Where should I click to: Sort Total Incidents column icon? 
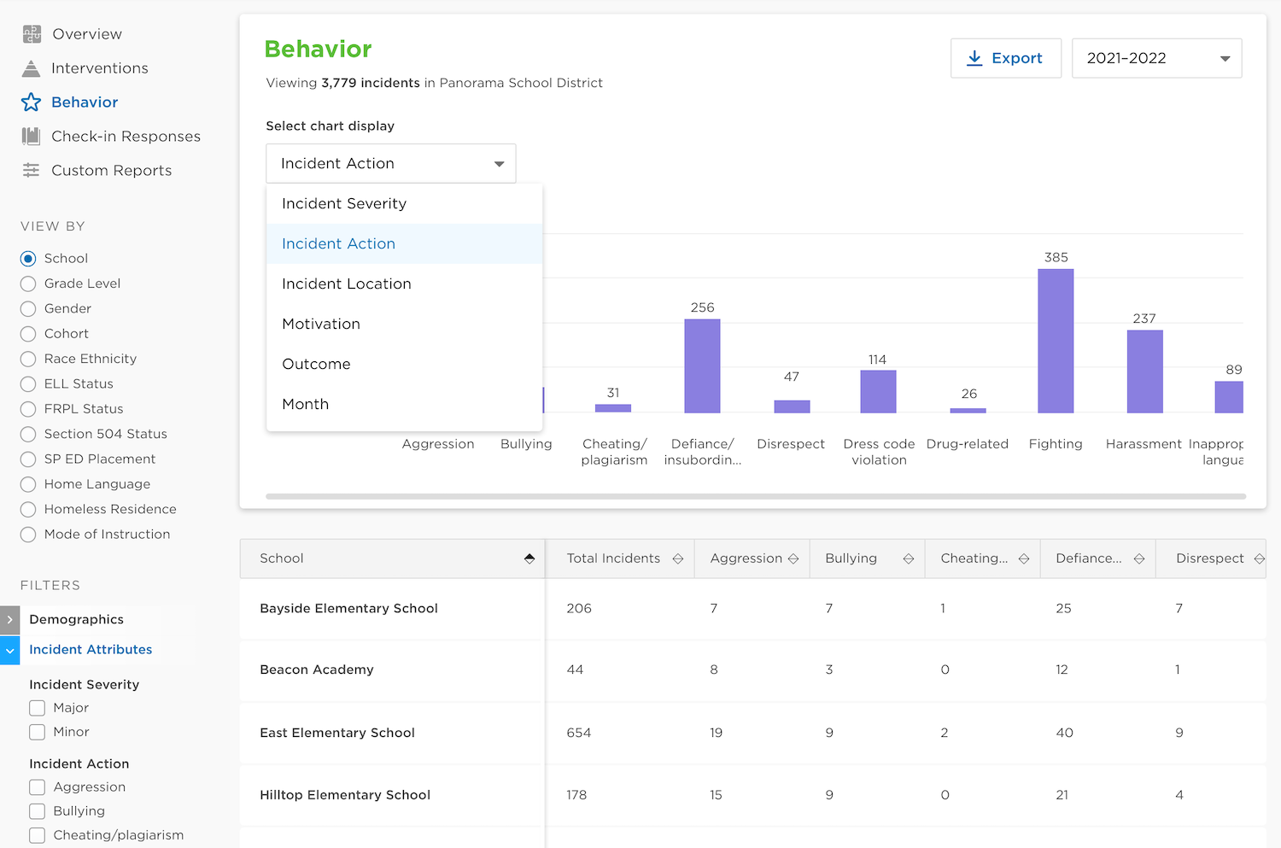click(678, 559)
